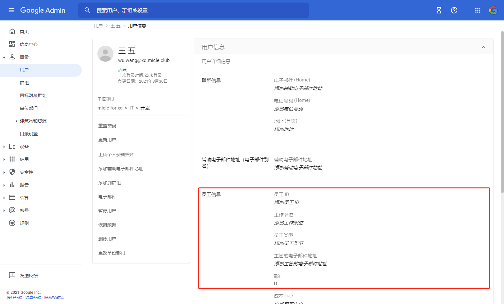Screen dimensions: 504x304
Task: Open 结算条款 footer link
Action: (x=33, y=298)
